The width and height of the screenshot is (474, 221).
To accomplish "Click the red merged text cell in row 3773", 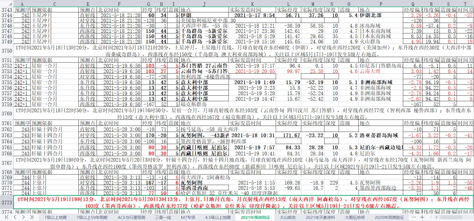I will point(243,202).
